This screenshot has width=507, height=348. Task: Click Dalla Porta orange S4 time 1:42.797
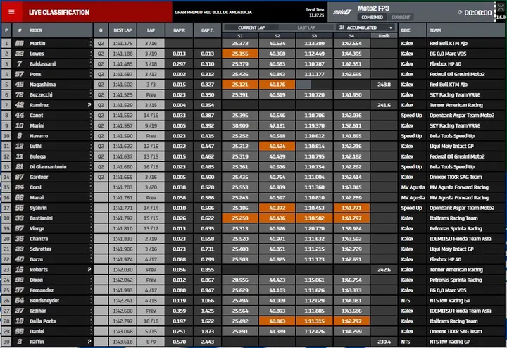coord(351,321)
